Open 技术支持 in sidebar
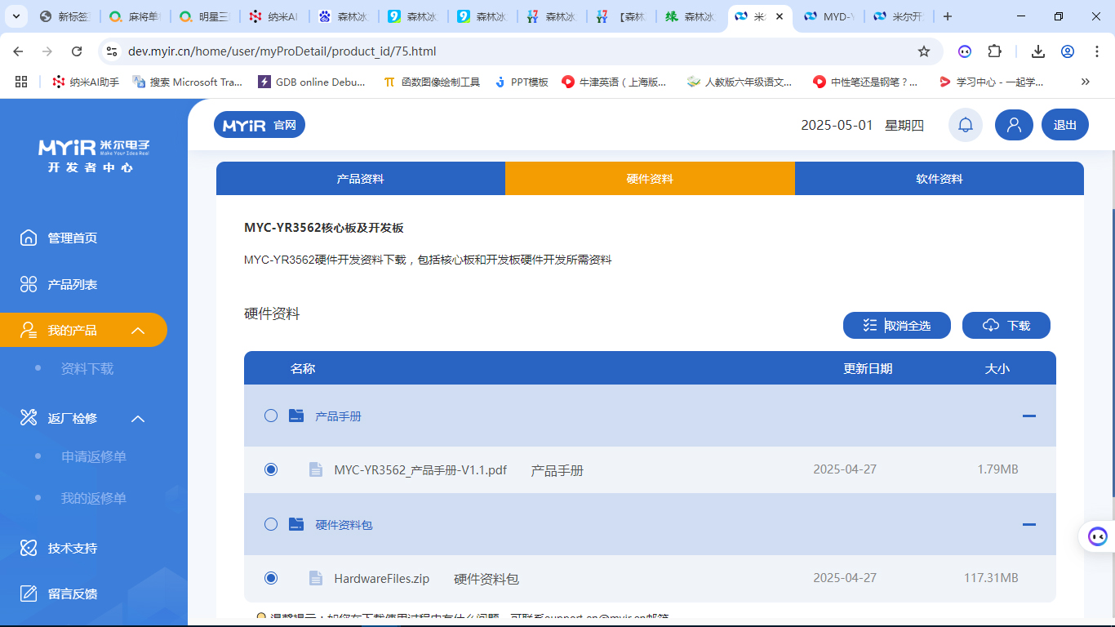Image resolution: width=1115 pixels, height=627 pixels. coord(72,548)
